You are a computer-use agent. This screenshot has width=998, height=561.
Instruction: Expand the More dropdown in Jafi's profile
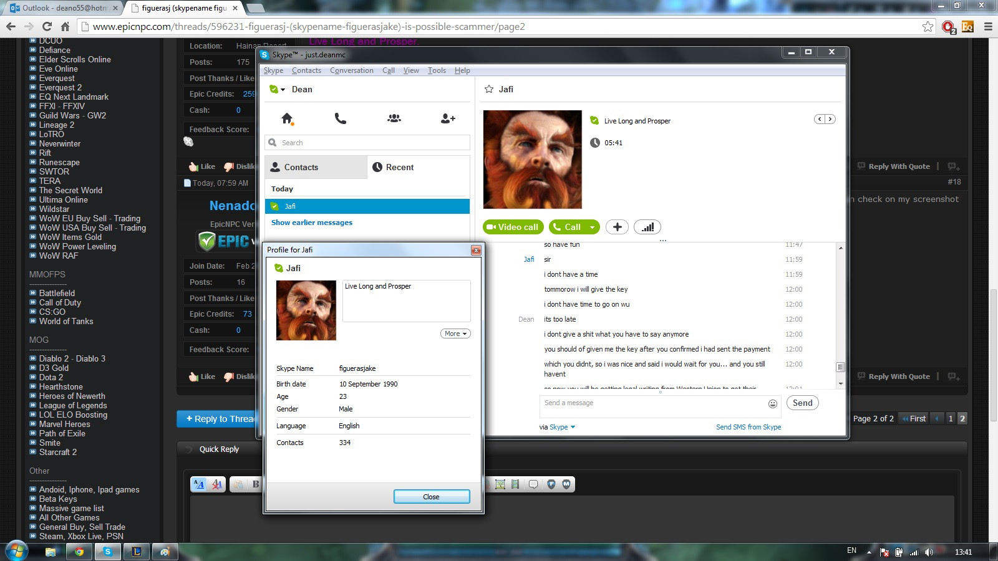click(455, 333)
